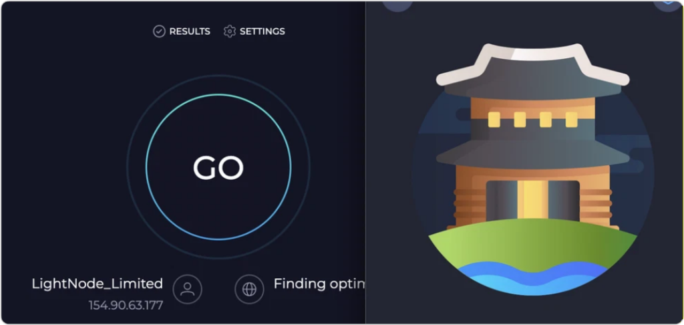
Task: Open the SETTINGS gear icon
Action: 230,31
